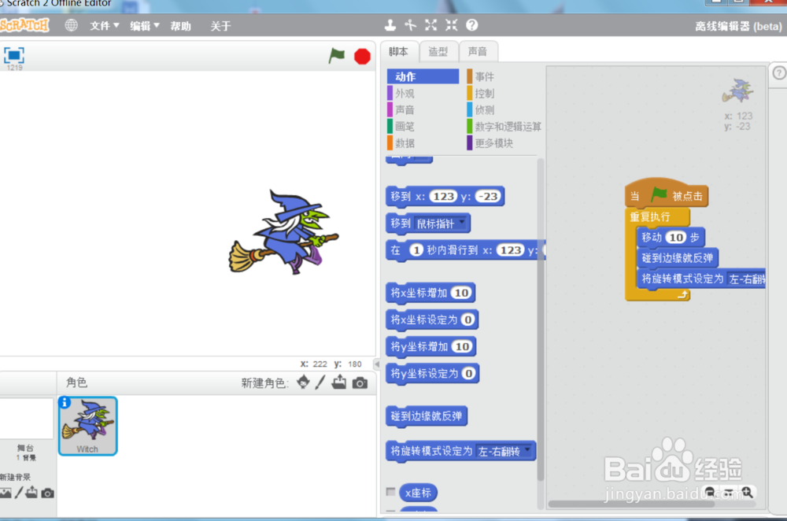Screen dimensions: 787x521
Task: Collapse the stage with small arrow
Action: click(377, 364)
